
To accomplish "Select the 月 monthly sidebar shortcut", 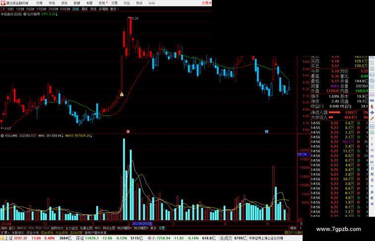I will [x=372, y=181].
